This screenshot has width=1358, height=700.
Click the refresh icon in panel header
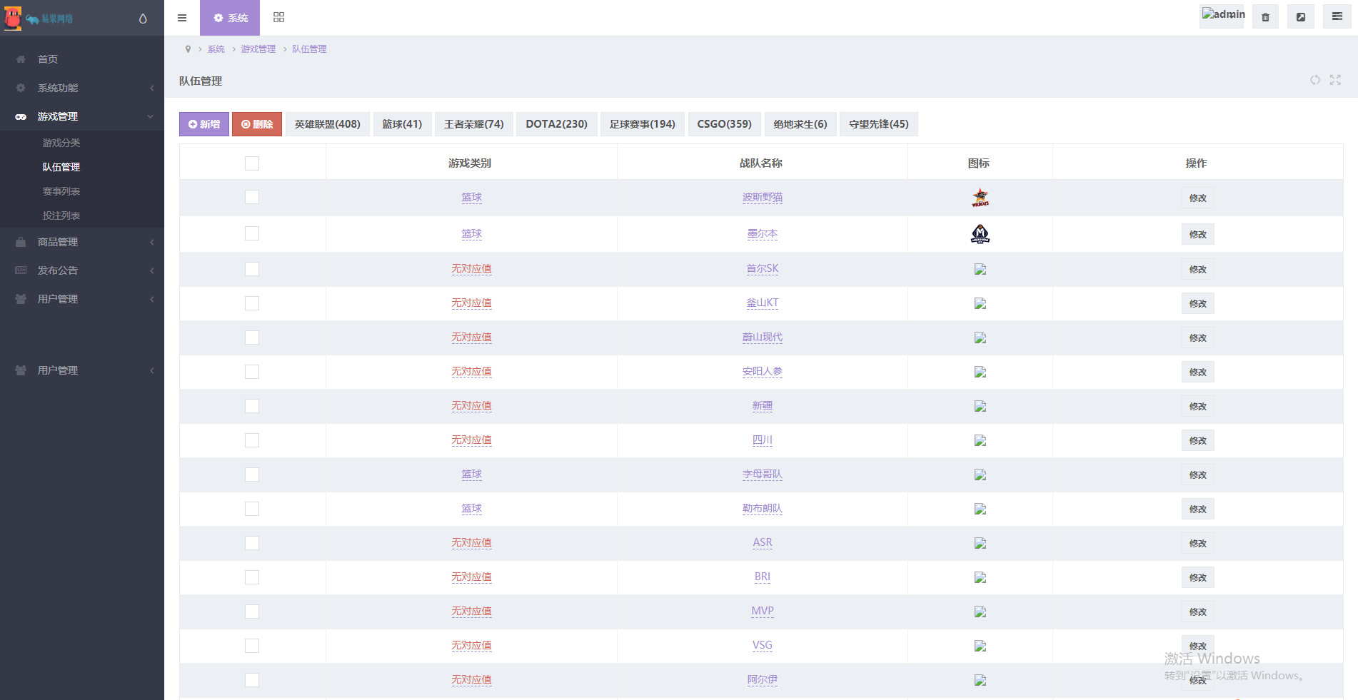[x=1314, y=80]
